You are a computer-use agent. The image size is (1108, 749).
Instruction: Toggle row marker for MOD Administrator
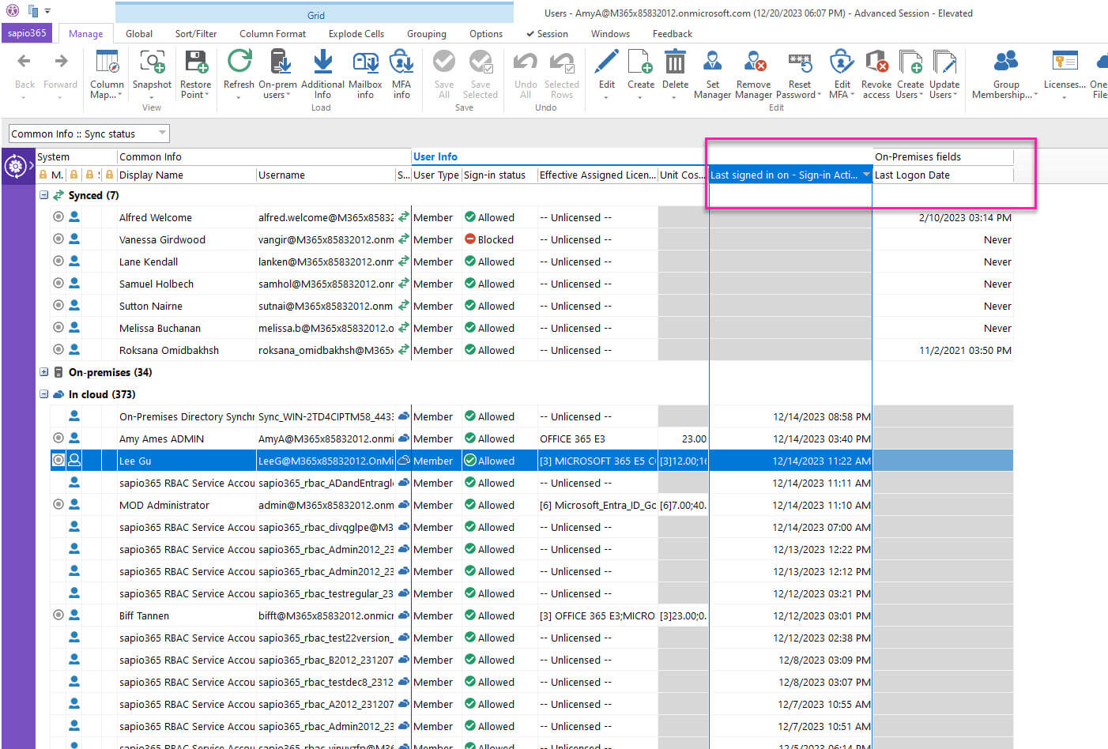58,504
